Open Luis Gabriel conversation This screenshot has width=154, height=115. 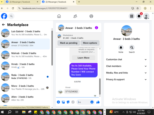tap(25, 33)
